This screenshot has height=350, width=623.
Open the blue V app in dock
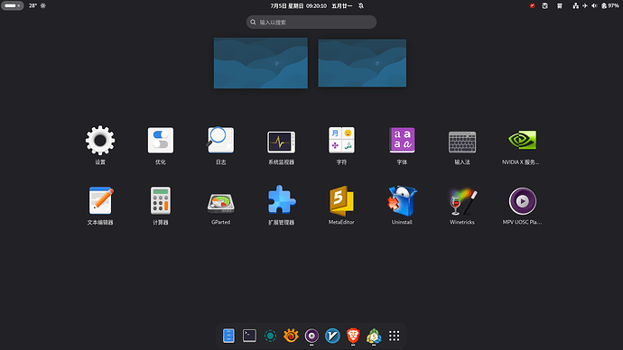(332, 336)
